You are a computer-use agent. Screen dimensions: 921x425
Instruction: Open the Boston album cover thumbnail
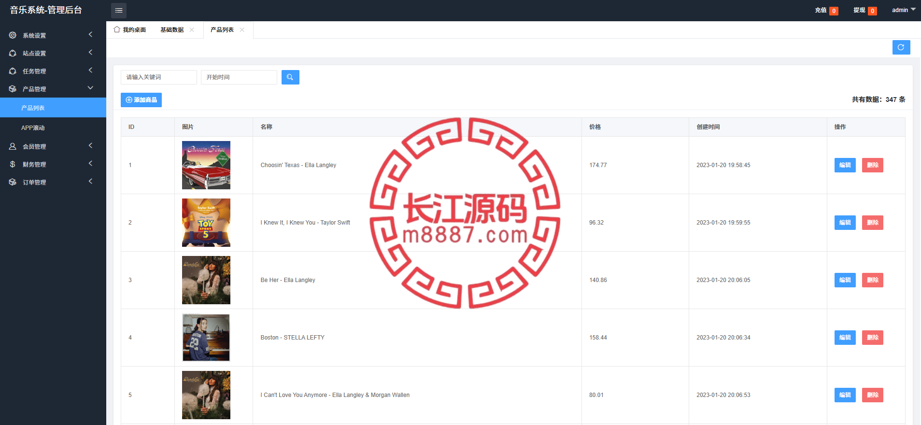tap(206, 338)
